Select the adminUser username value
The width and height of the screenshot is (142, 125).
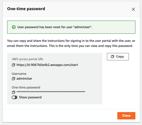pyautogui.click(x=24, y=79)
